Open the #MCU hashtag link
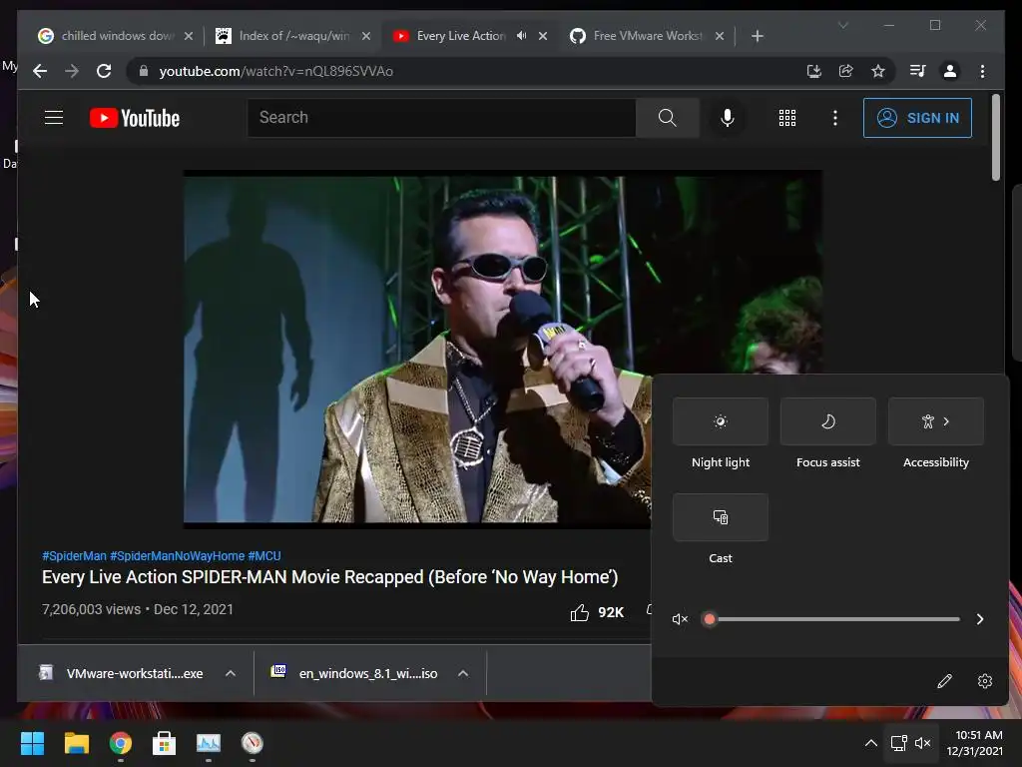 (x=263, y=556)
